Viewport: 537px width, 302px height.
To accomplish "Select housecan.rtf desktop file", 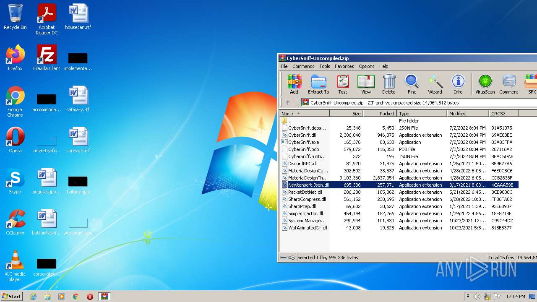I will click(x=78, y=17).
